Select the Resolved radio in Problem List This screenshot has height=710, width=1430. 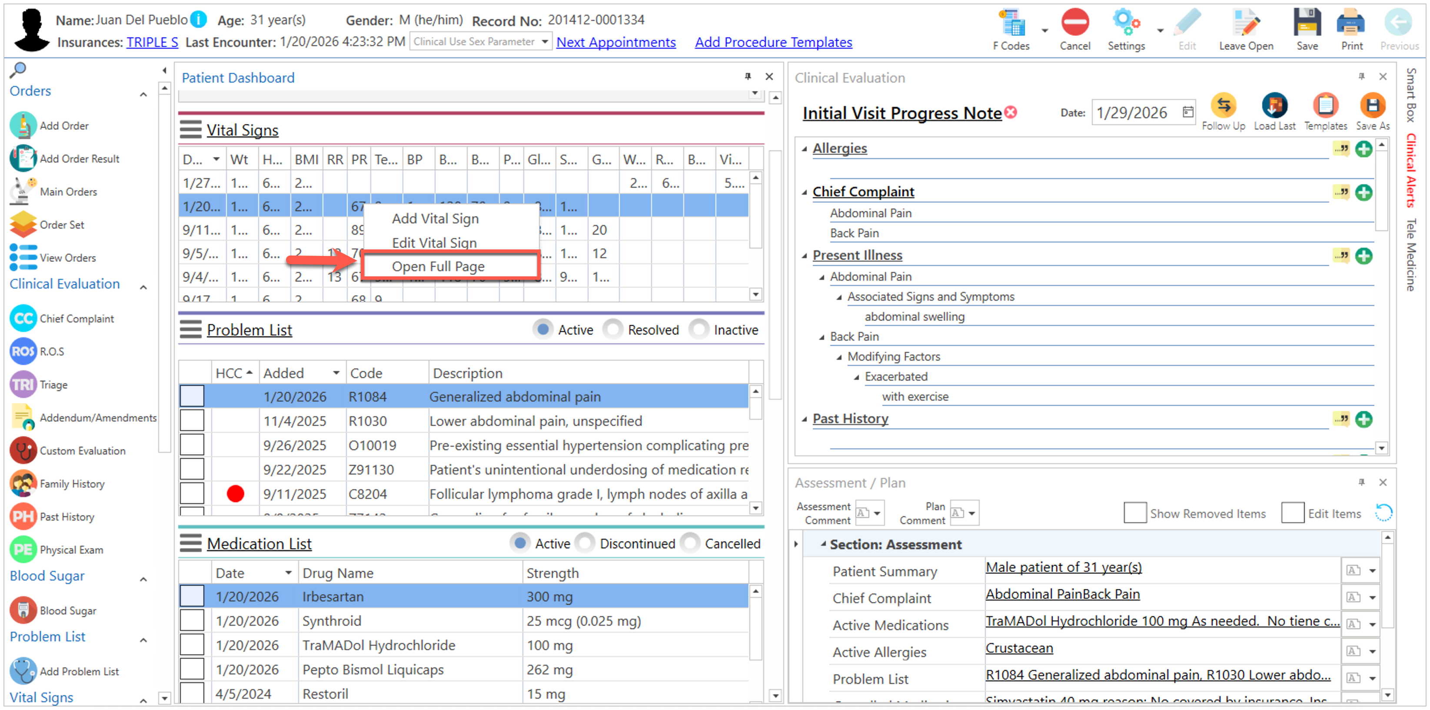click(613, 330)
